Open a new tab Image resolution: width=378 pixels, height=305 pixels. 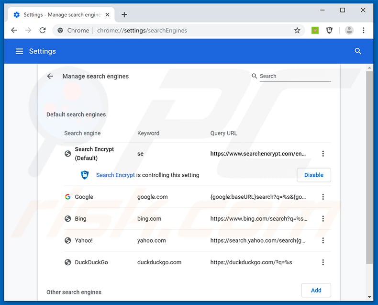coord(124,15)
